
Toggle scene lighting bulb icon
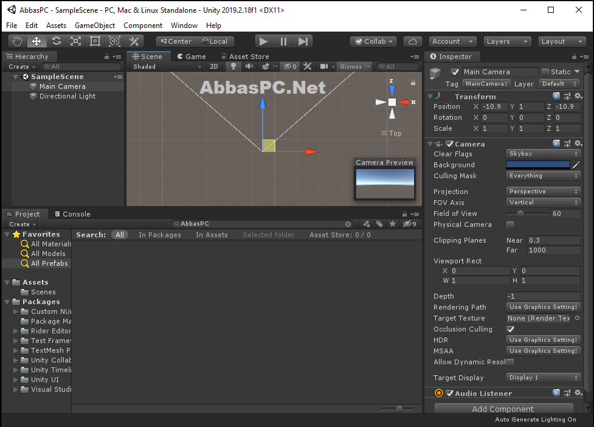pyautogui.click(x=233, y=66)
